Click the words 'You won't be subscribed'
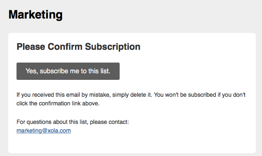 pyautogui.click(x=185, y=95)
